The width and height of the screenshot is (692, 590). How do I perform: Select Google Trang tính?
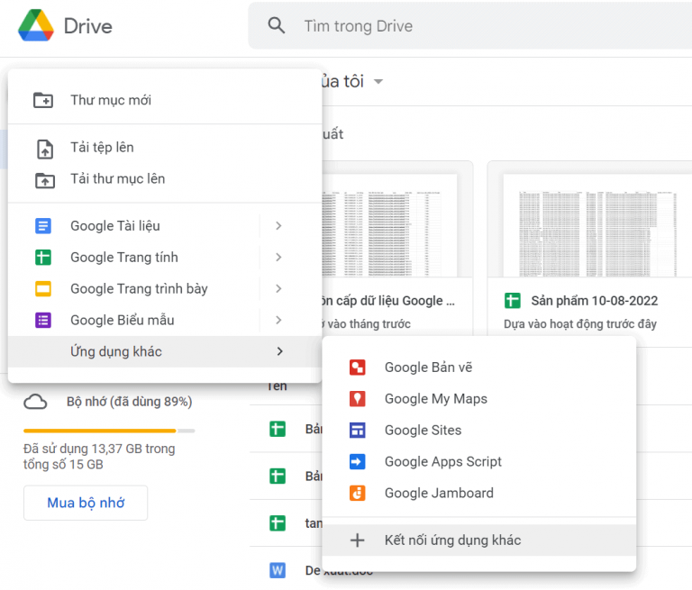(x=165, y=258)
